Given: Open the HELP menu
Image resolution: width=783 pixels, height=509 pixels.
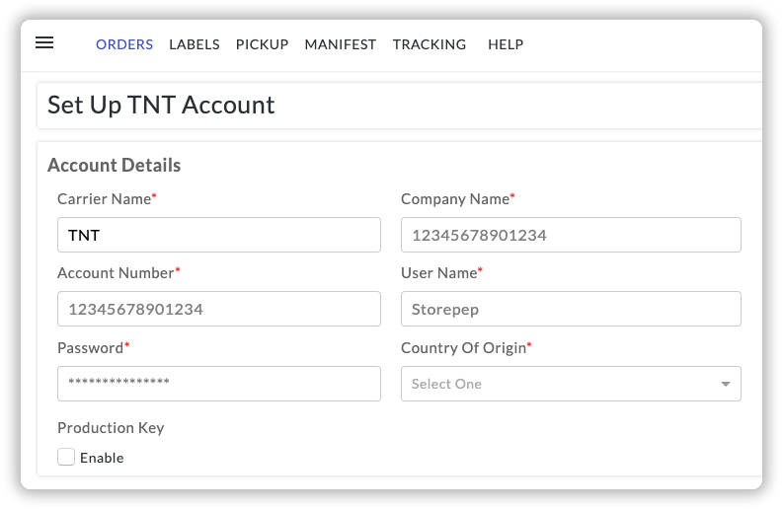Looking at the screenshot, I should pyautogui.click(x=506, y=44).
